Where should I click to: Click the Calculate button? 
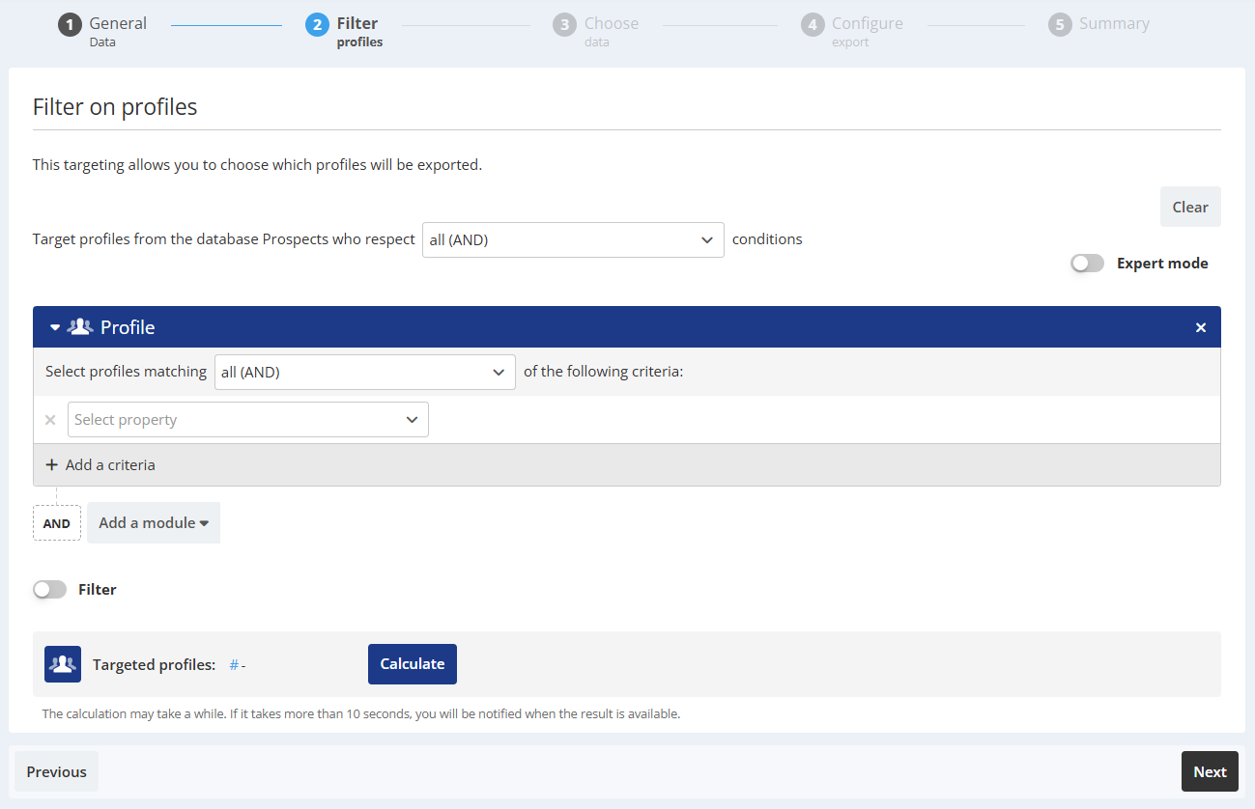pyautogui.click(x=412, y=664)
